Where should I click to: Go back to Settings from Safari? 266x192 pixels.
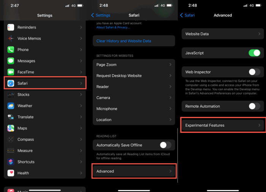click(101, 15)
